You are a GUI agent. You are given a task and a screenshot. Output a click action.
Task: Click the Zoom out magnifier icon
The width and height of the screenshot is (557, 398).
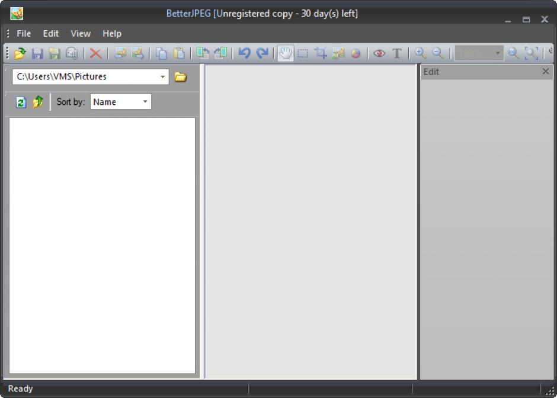(438, 53)
